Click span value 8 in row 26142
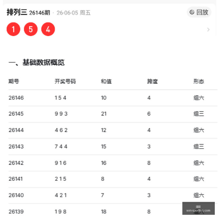The height and width of the screenshot is (218, 218). (149, 163)
